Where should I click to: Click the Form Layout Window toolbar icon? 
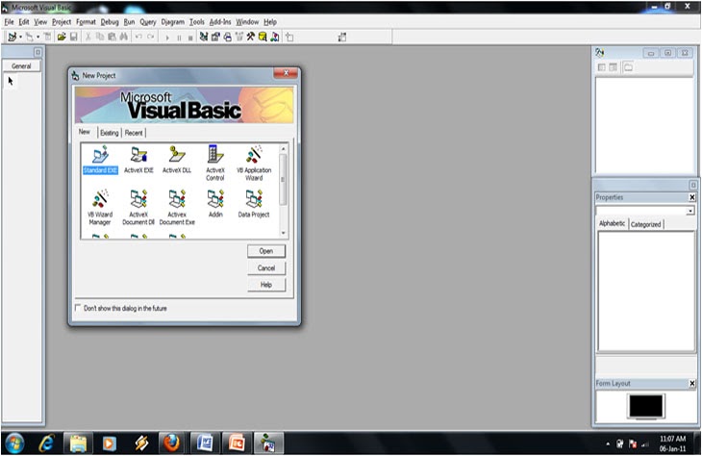pyautogui.click(x=228, y=38)
